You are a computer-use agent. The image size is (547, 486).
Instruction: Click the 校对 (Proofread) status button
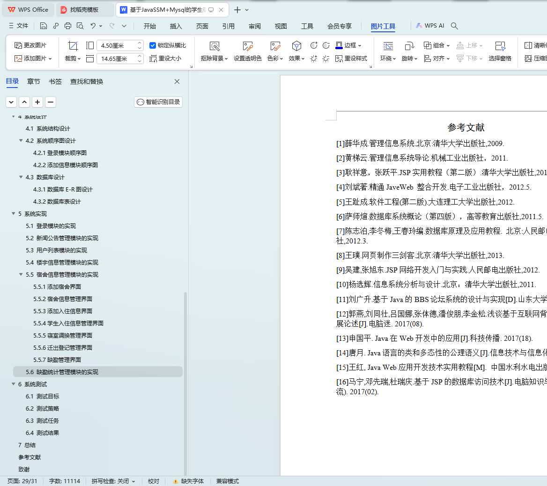pyautogui.click(x=154, y=481)
